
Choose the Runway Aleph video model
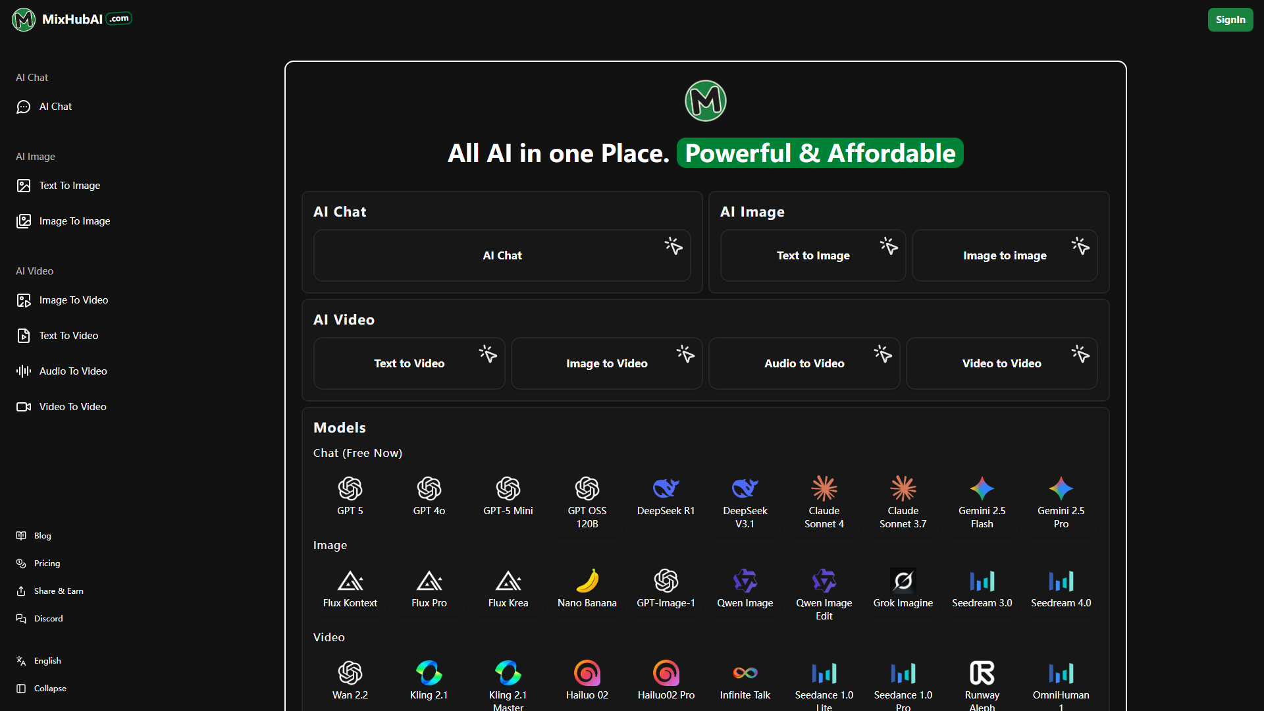coord(982,685)
